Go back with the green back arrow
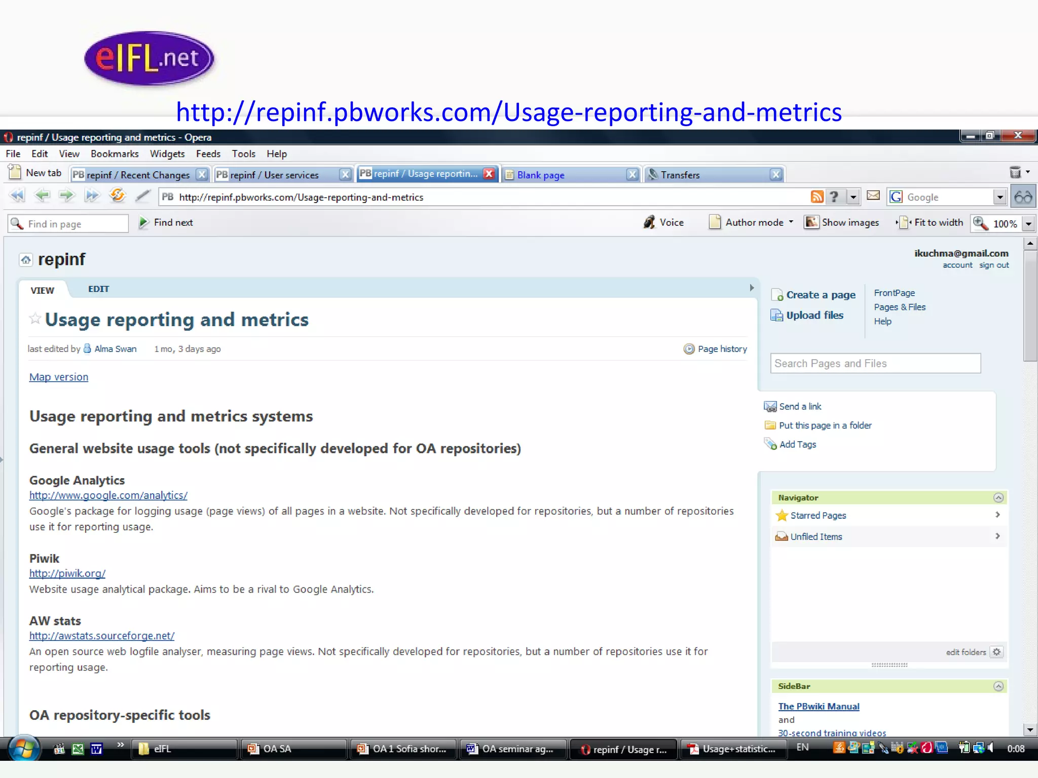The width and height of the screenshot is (1038, 778). pyautogui.click(x=43, y=196)
